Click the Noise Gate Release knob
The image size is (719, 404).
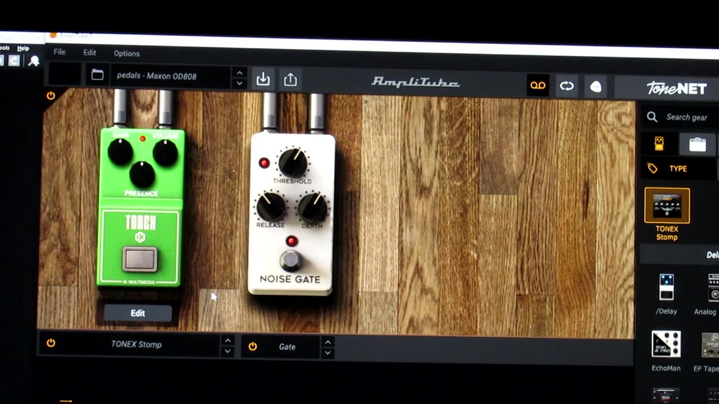point(271,206)
